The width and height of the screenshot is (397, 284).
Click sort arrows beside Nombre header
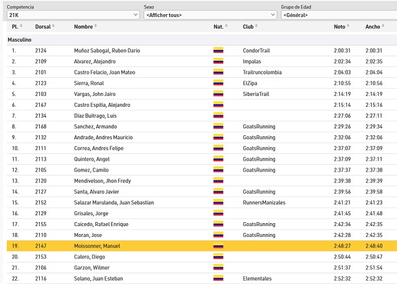95,27
